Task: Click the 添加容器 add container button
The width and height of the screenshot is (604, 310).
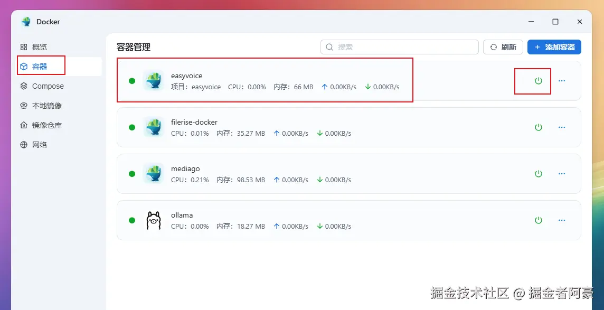Action: (x=554, y=47)
